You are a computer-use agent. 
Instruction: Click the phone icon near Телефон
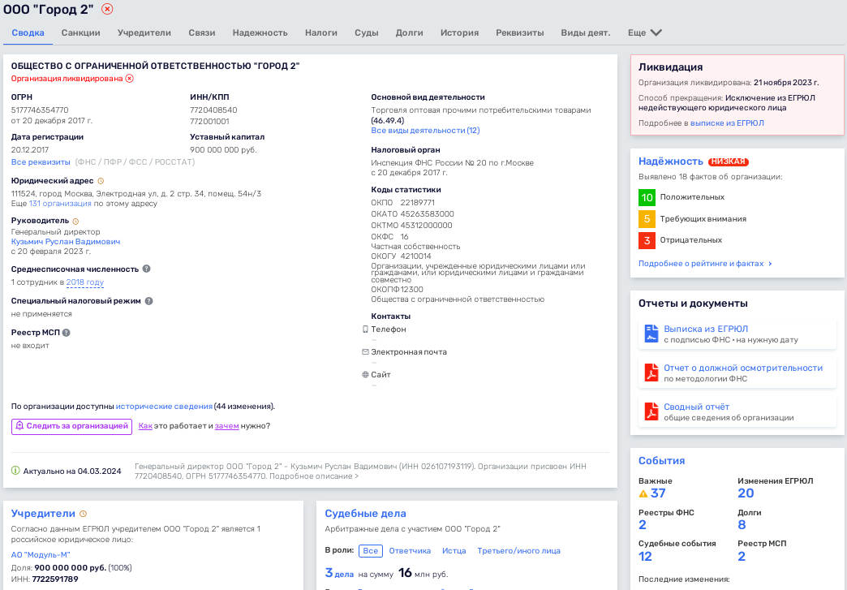pyautogui.click(x=365, y=329)
